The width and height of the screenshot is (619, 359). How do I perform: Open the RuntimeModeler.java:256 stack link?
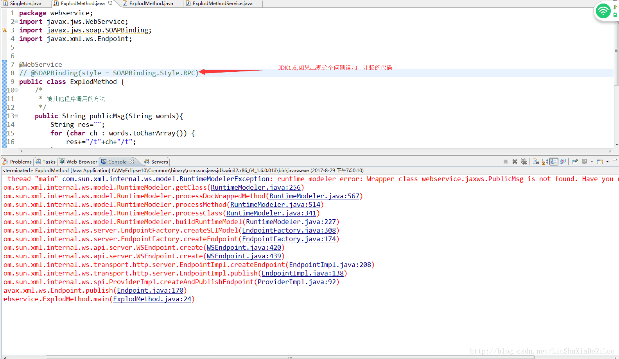pos(256,187)
